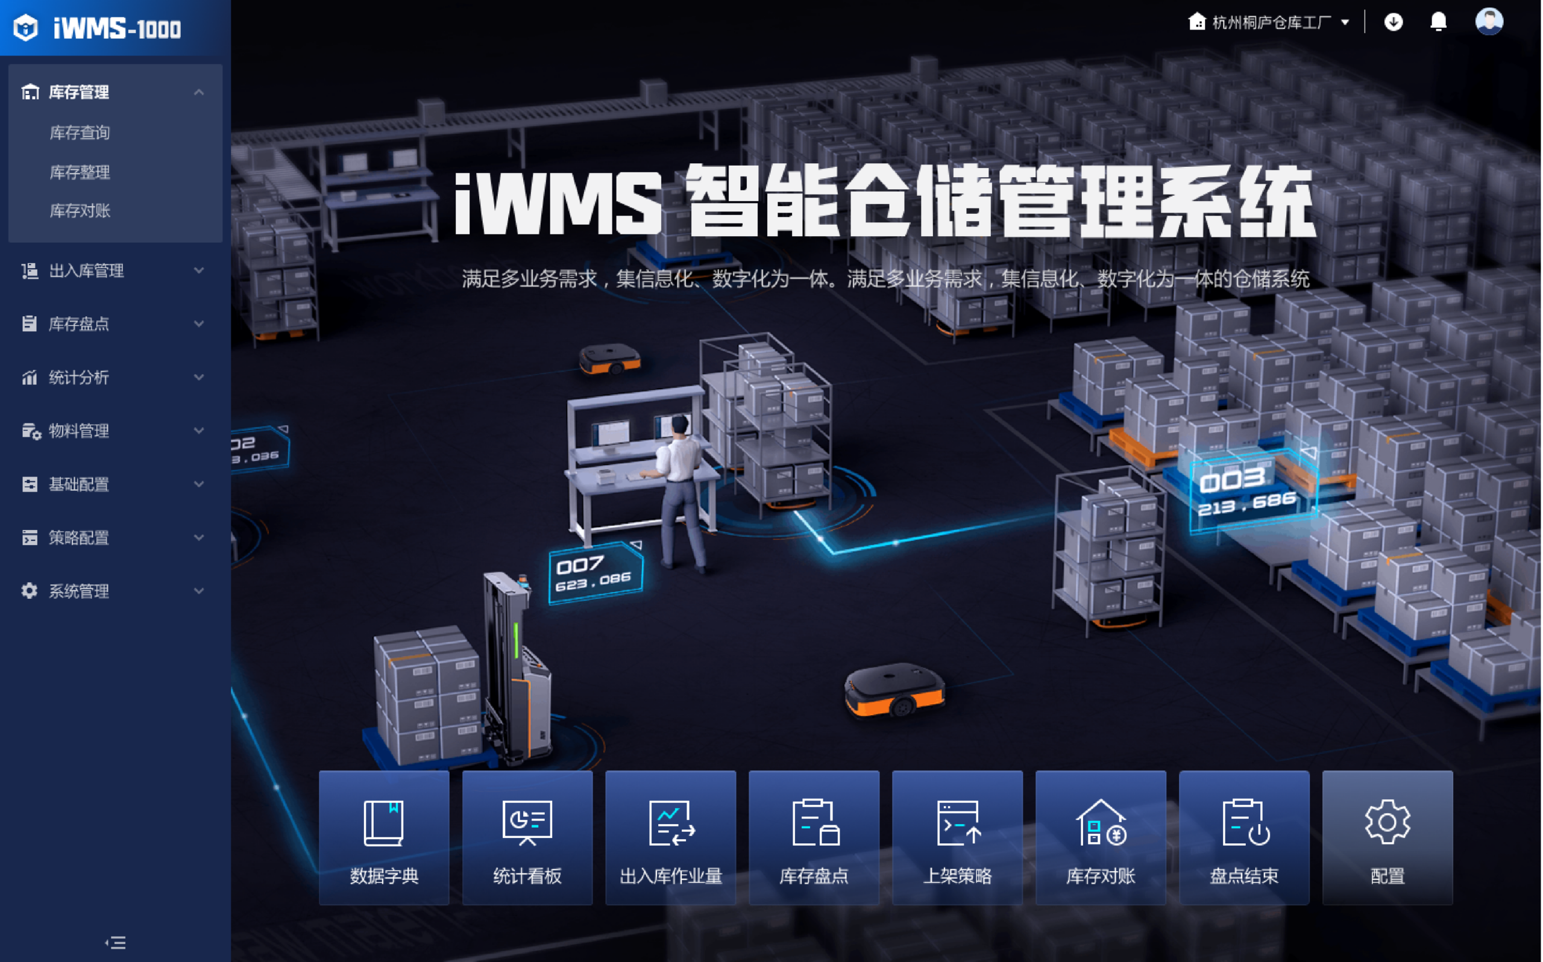Open the 配置 gear tile
Viewport: 1543px width, 962px height.
pos(1387,837)
